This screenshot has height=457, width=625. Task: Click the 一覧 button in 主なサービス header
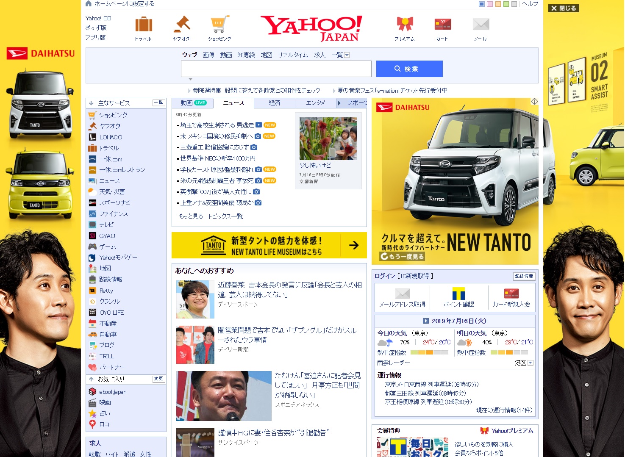coord(158,102)
